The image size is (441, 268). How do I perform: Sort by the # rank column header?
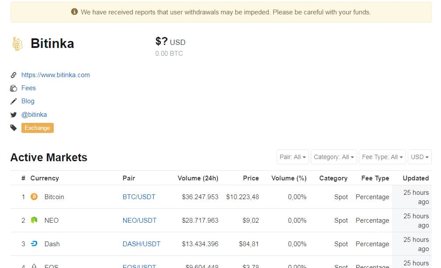point(23,178)
